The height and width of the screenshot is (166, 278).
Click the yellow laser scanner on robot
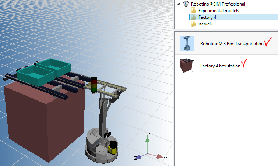click(113, 147)
